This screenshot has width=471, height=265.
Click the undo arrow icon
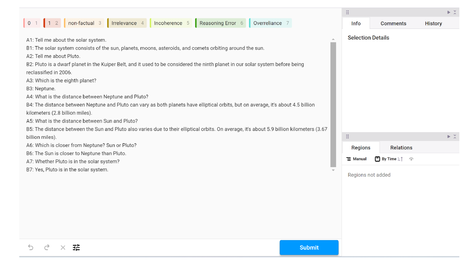click(31, 247)
